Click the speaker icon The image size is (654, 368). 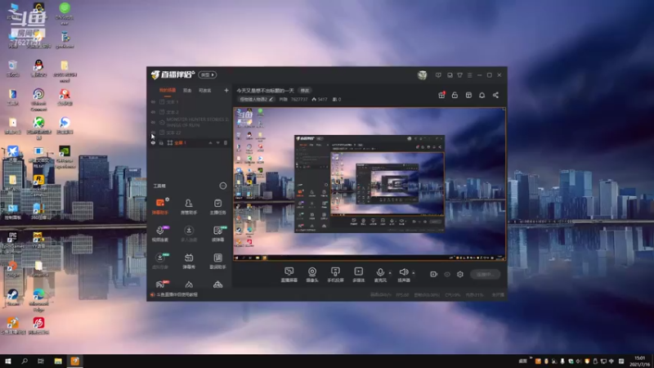pyautogui.click(x=404, y=272)
